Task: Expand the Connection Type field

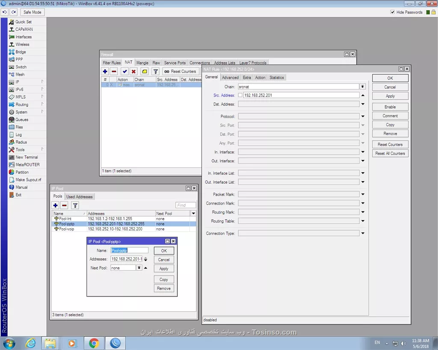Action: pos(363,233)
